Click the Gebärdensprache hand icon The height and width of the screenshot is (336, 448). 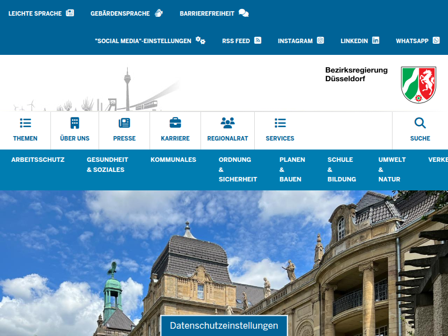(x=159, y=12)
